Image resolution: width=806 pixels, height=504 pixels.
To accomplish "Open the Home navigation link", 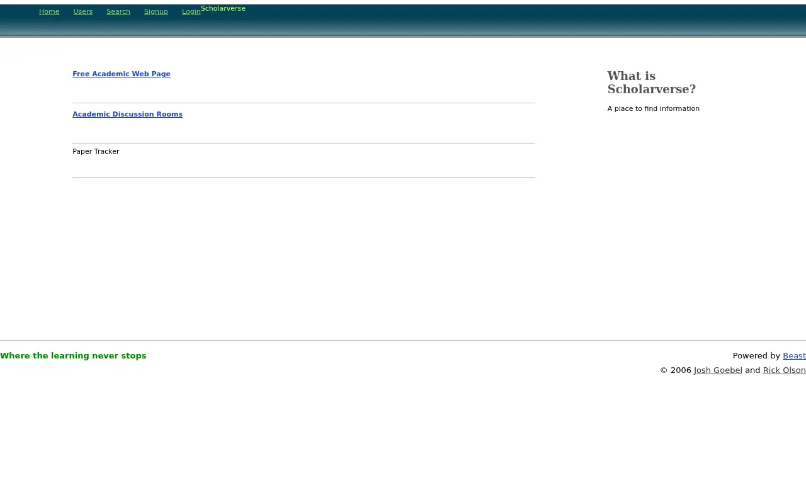I will (x=49, y=11).
